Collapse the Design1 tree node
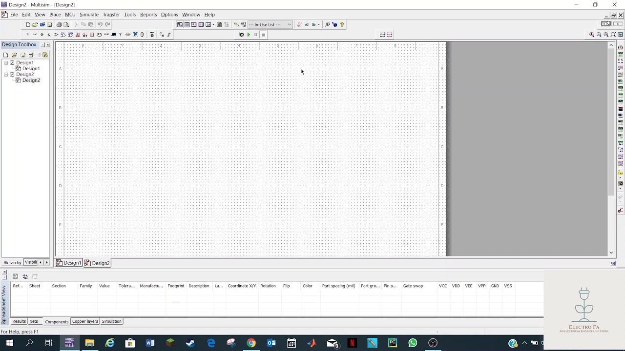 (x=6, y=63)
